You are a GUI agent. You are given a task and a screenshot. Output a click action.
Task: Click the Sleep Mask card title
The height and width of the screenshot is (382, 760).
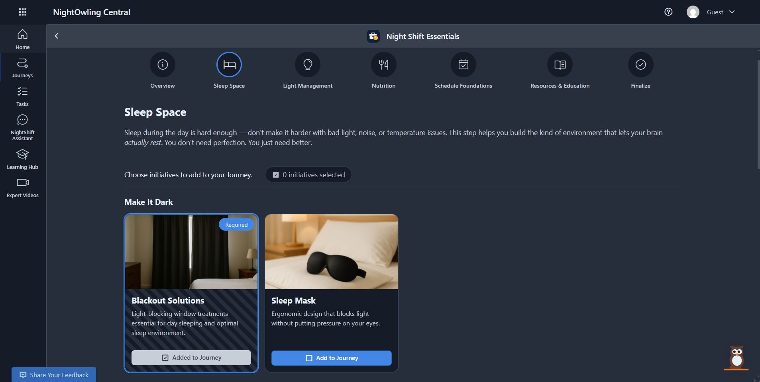click(x=293, y=301)
